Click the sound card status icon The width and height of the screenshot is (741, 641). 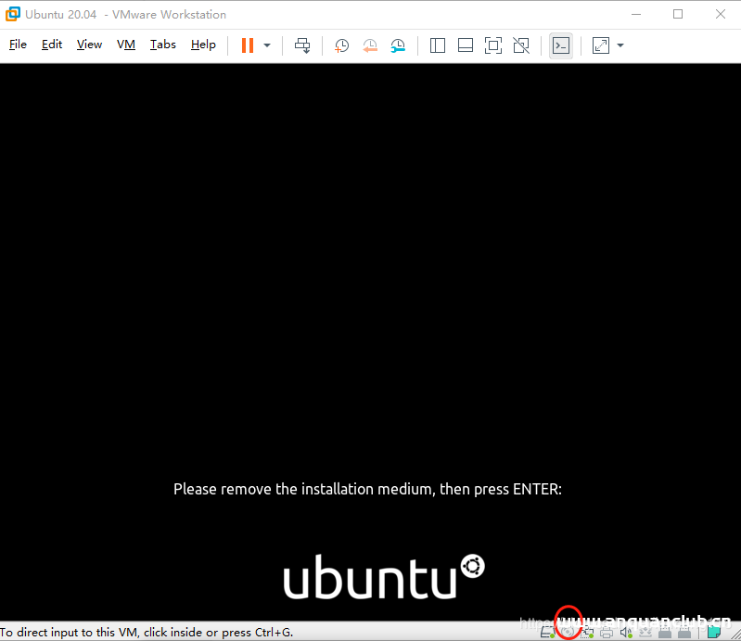pos(626,632)
